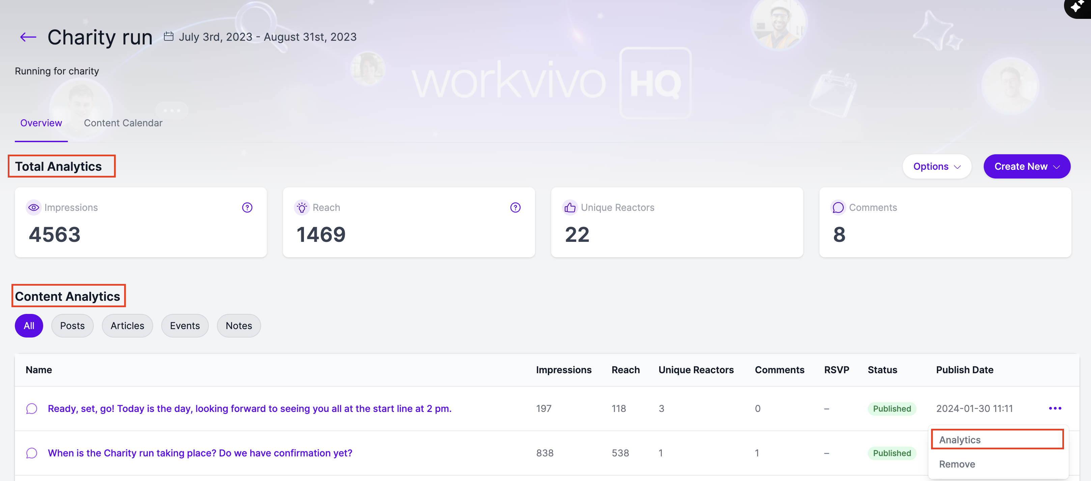
Task: Filter content analytics by Events
Action: coord(185,325)
